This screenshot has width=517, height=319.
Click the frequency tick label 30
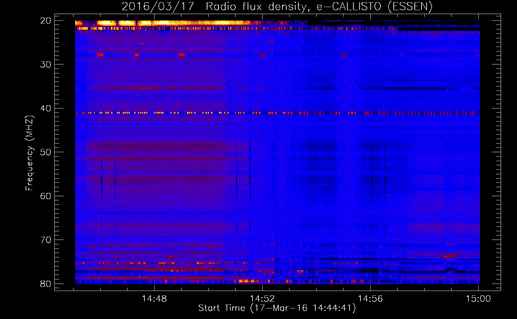[46, 64]
